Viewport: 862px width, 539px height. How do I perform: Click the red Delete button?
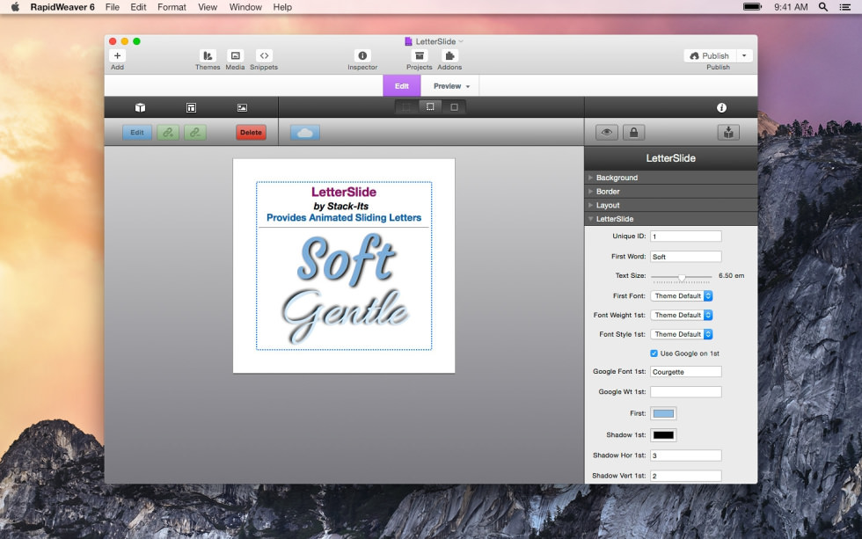pos(251,133)
